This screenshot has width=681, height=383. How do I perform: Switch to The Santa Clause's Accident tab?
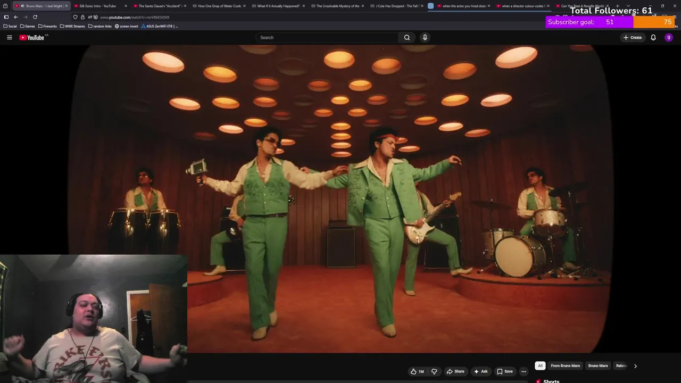click(x=160, y=6)
